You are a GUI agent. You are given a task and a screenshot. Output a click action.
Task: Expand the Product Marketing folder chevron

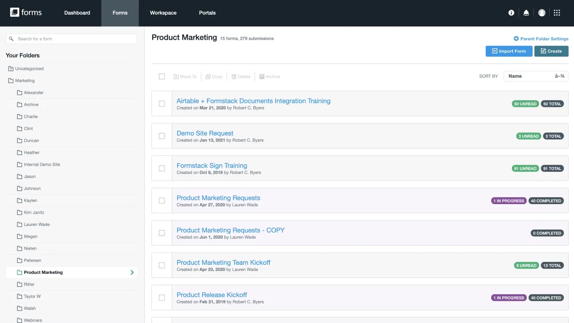(132, 272)
